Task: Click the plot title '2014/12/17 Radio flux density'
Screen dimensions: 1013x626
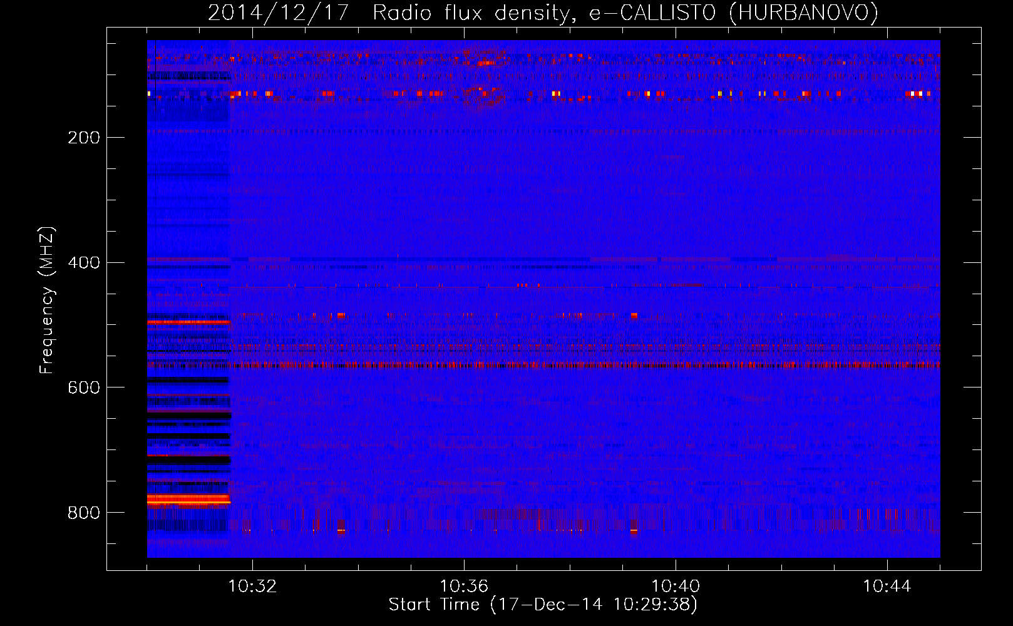Action: coord(391,13)
